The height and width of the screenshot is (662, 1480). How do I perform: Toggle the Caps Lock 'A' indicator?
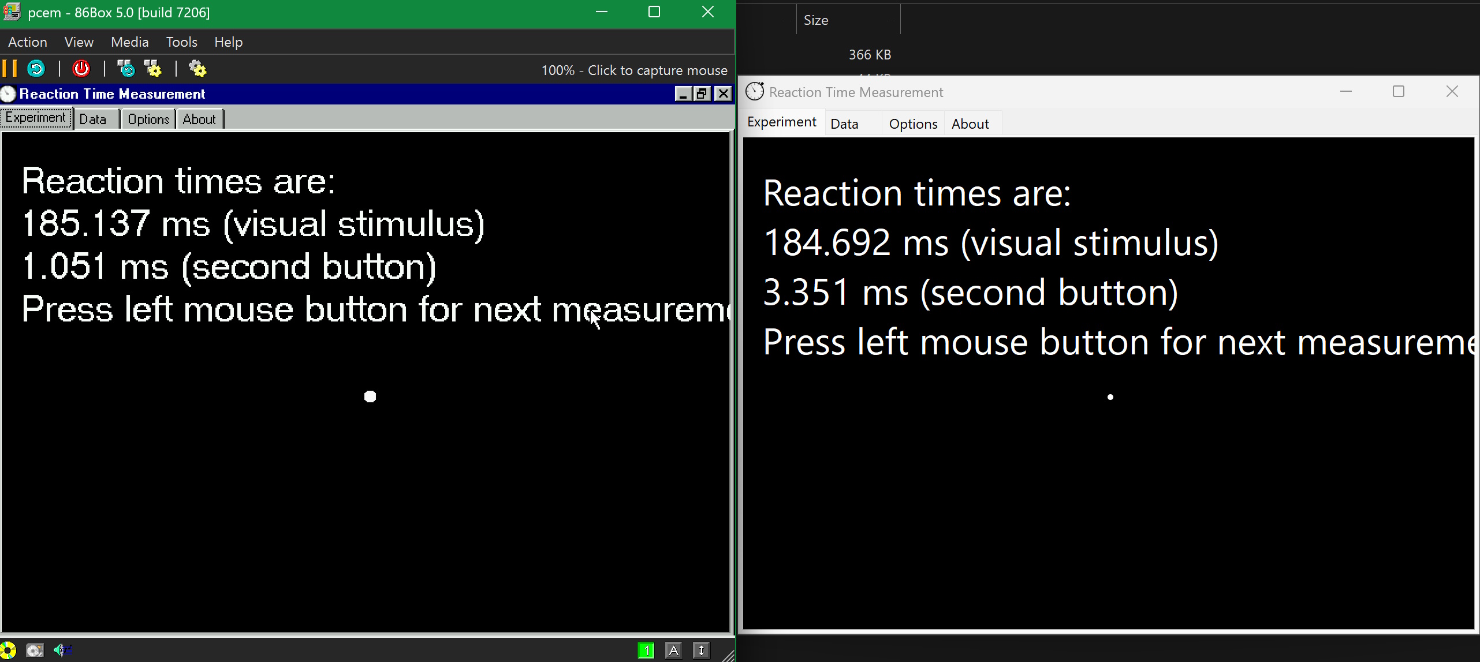pyautogui.click(x=673, y=650)
